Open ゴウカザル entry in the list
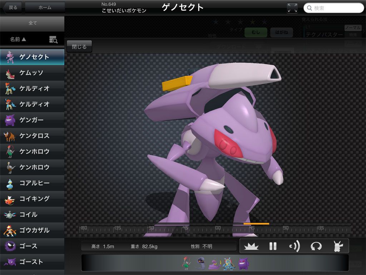The height and width of the screenshot is (275, 366). [x=32, y=230]
